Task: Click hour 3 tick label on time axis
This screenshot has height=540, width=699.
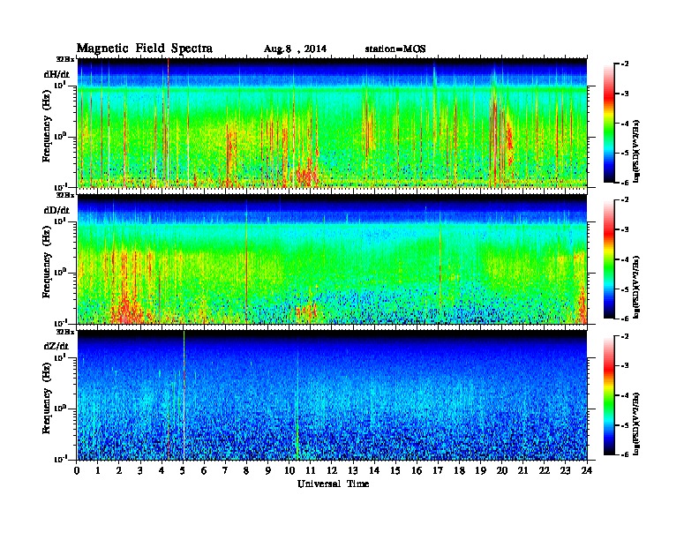Action: click(x=140, y=471)
